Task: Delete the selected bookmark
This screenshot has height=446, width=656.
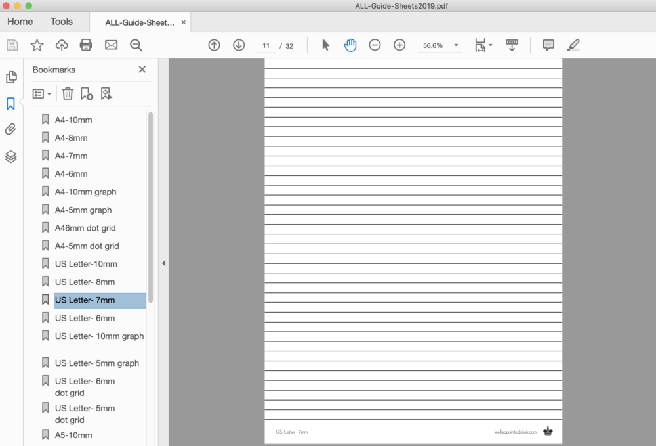Action: point(68,93)
